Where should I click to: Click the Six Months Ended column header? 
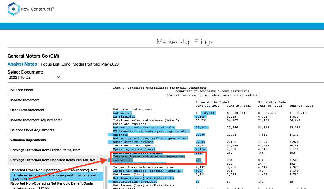point(273,102)
